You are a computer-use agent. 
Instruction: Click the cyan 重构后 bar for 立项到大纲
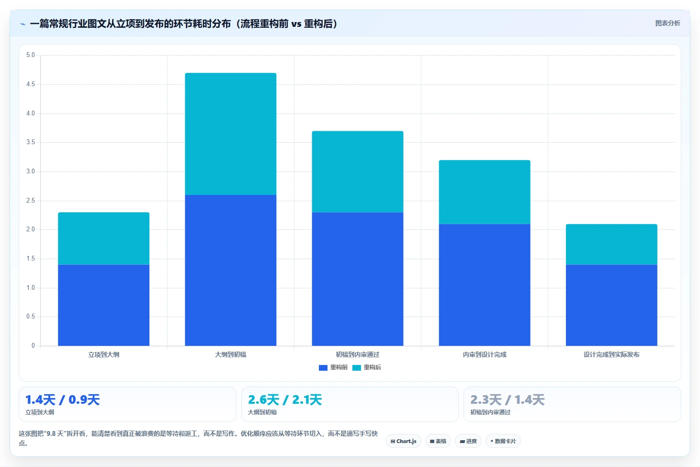pos(103,239)
